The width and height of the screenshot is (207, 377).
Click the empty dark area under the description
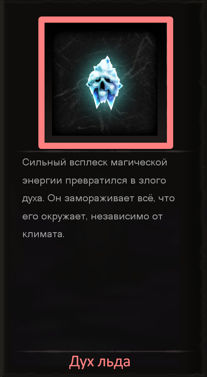(103, 293)
